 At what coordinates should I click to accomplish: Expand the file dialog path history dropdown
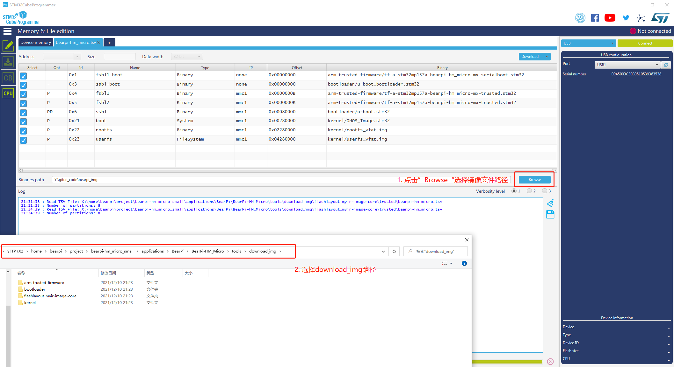click(383, 251)
